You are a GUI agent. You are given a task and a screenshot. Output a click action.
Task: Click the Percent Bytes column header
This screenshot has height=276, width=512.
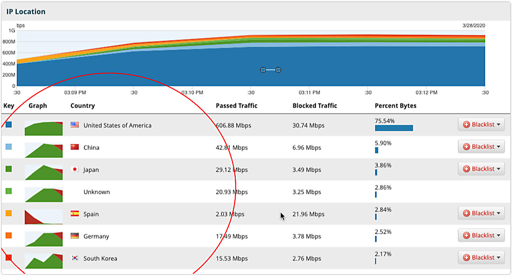point(395,106)
